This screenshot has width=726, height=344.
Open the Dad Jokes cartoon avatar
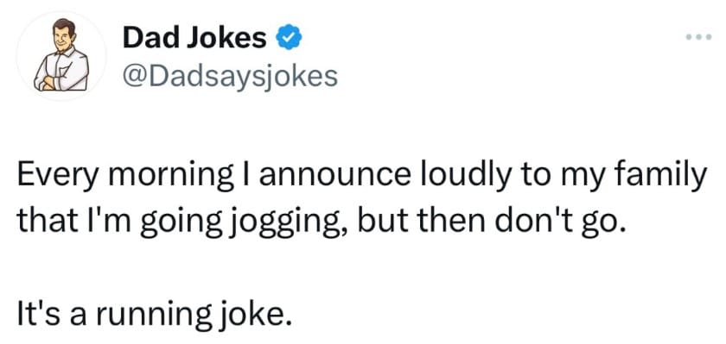coord(61,56)
